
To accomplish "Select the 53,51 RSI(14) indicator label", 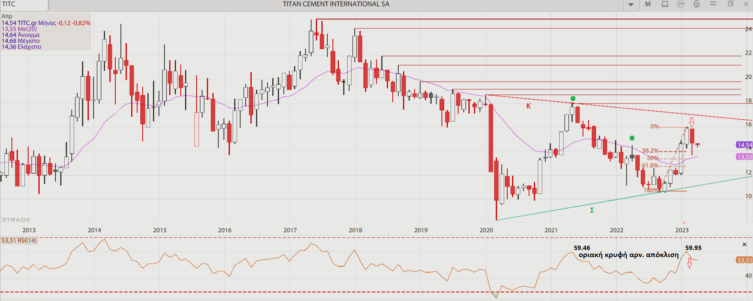I will tap(19, 240).
